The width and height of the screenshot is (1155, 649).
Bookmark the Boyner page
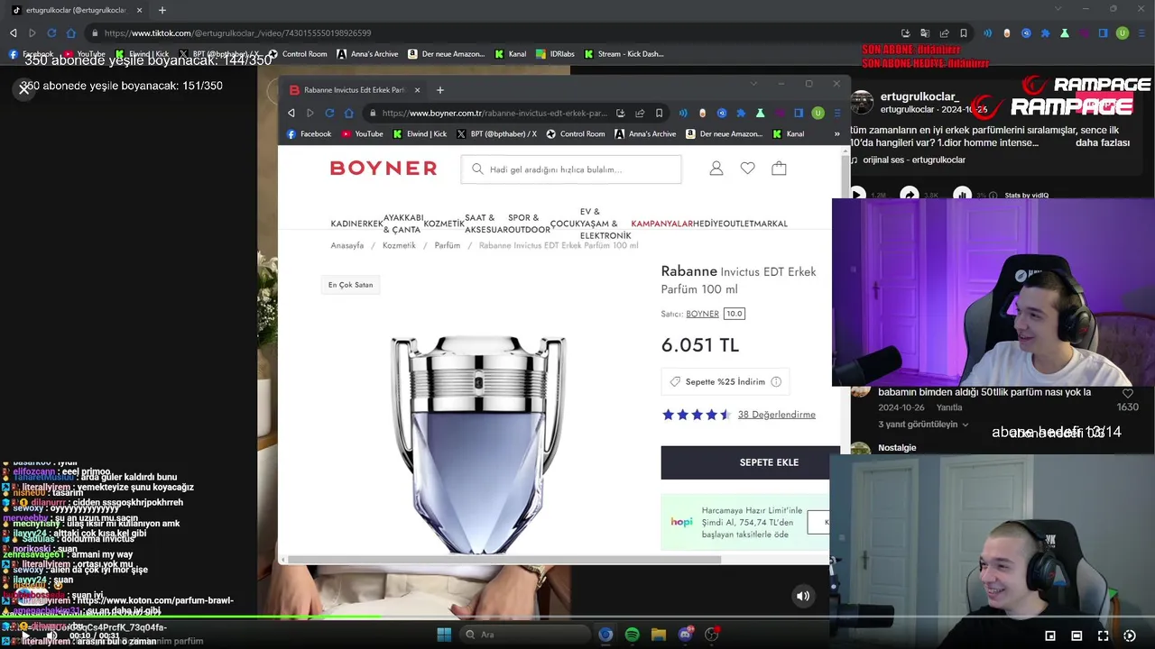coord(660,113)
